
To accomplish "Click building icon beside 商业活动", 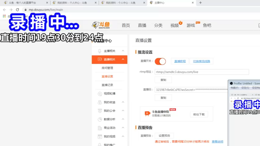I will point(100,128).
